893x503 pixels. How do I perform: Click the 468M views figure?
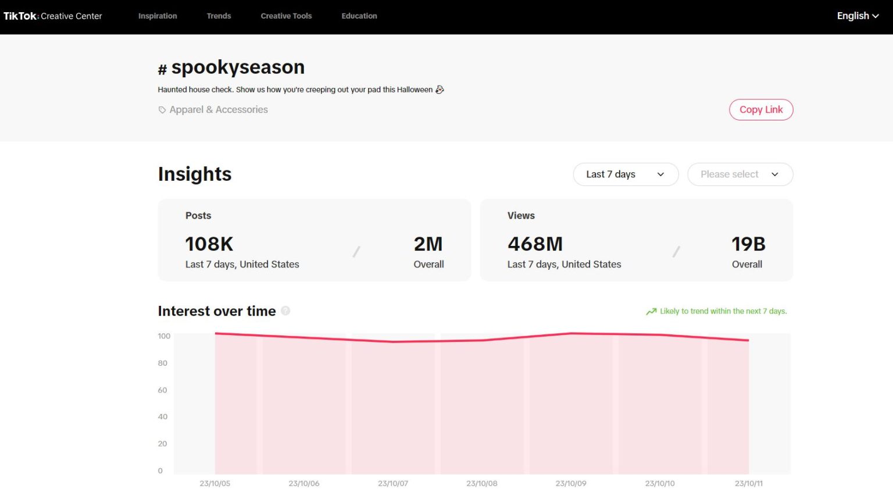pos(535,244)
